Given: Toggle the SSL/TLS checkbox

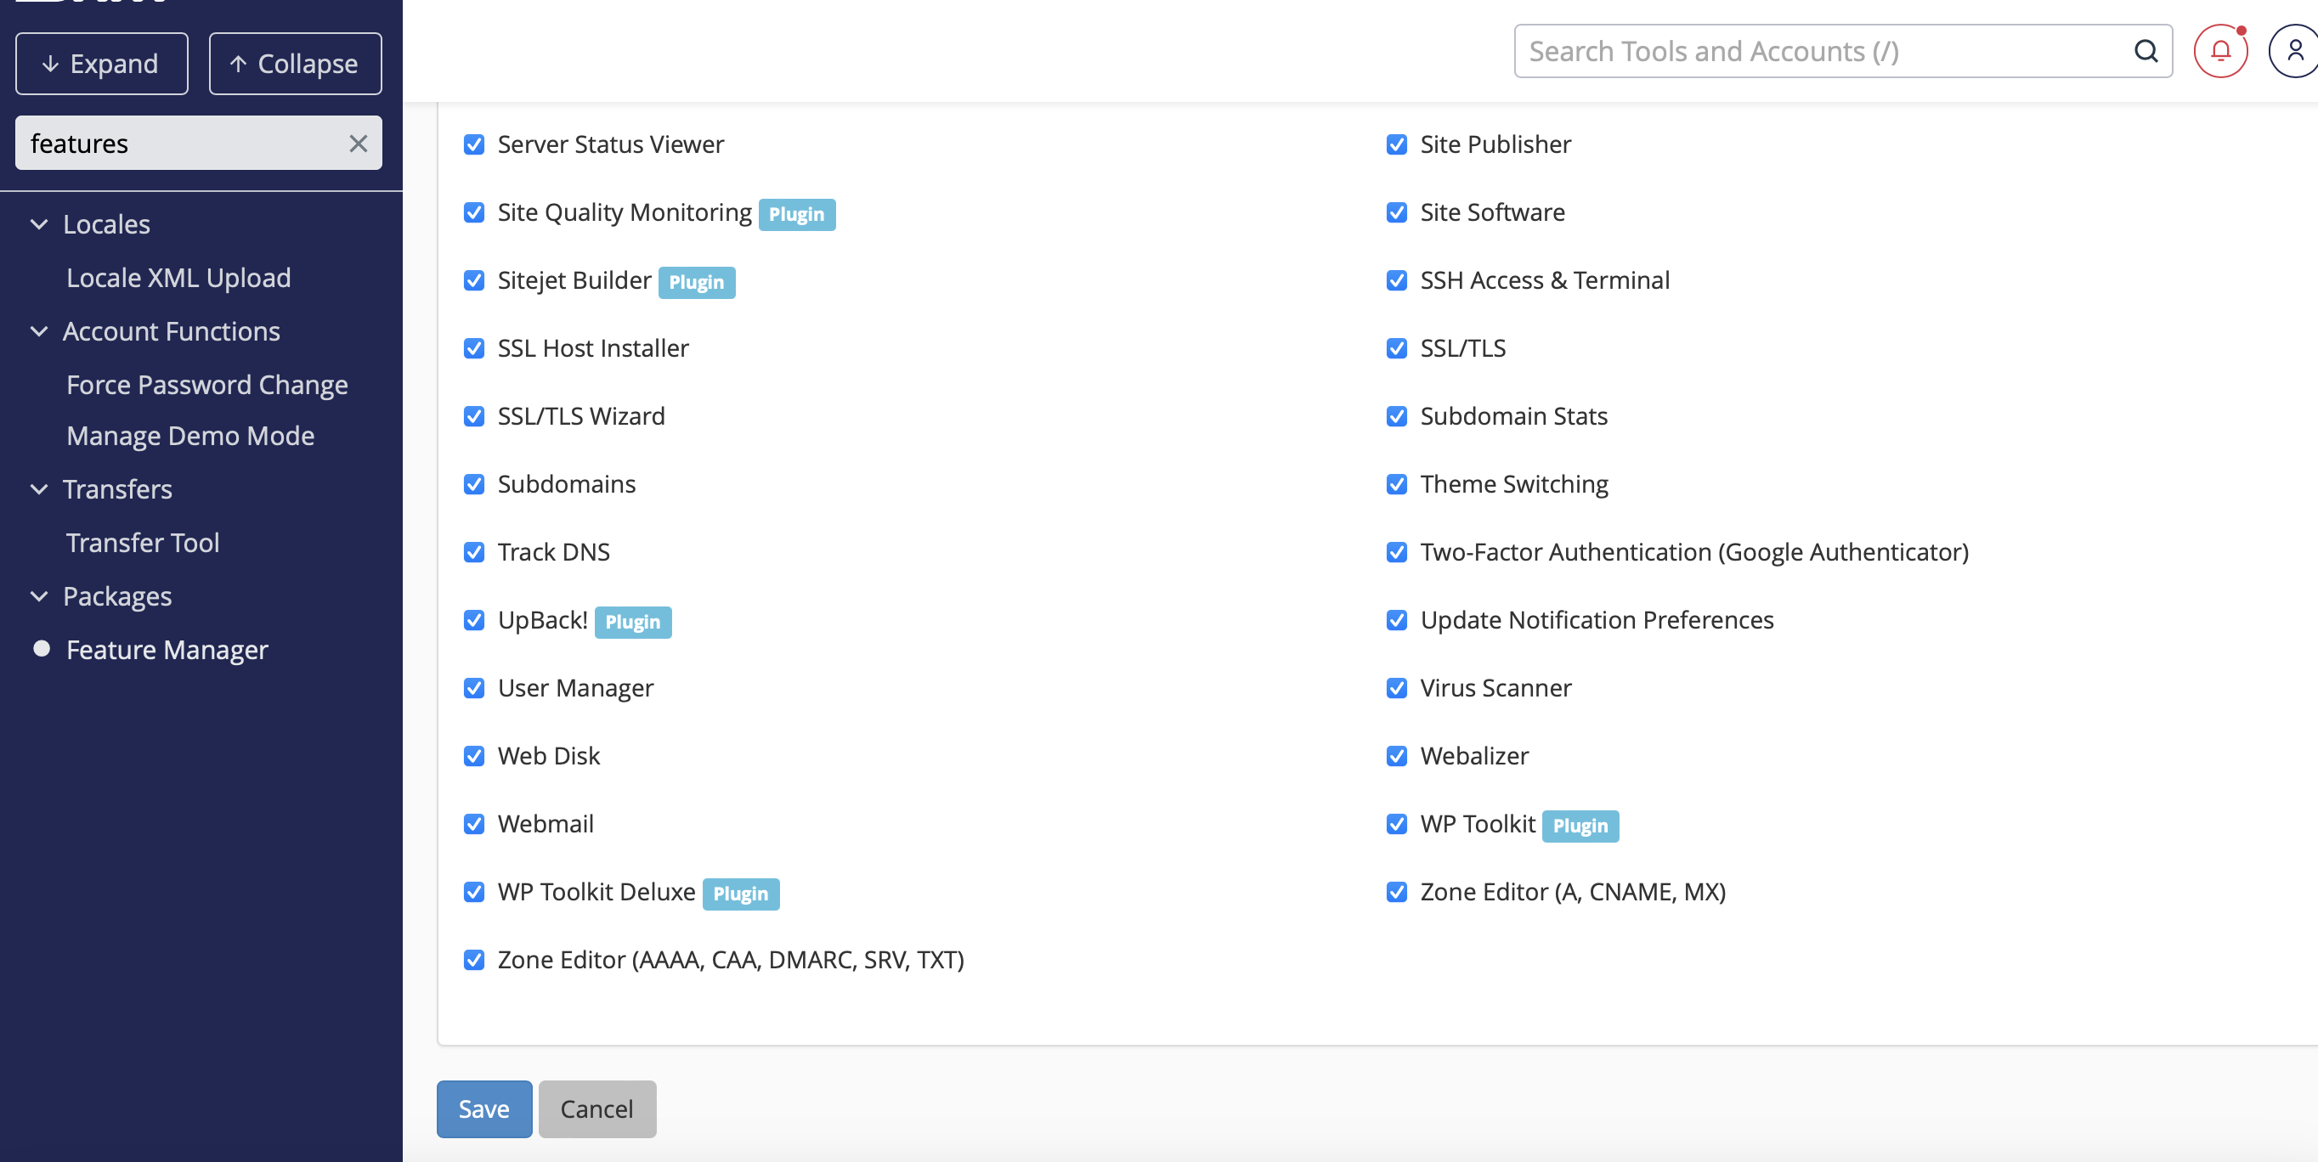Looking at the screenshot, I should pyautogui.click(x=1397, y=348).
